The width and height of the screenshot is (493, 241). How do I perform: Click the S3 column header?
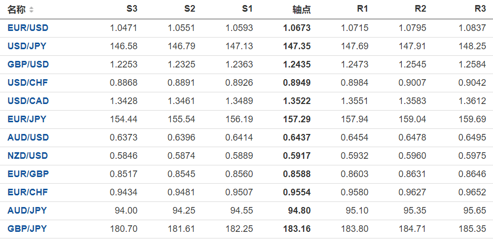tap(132, 9)
